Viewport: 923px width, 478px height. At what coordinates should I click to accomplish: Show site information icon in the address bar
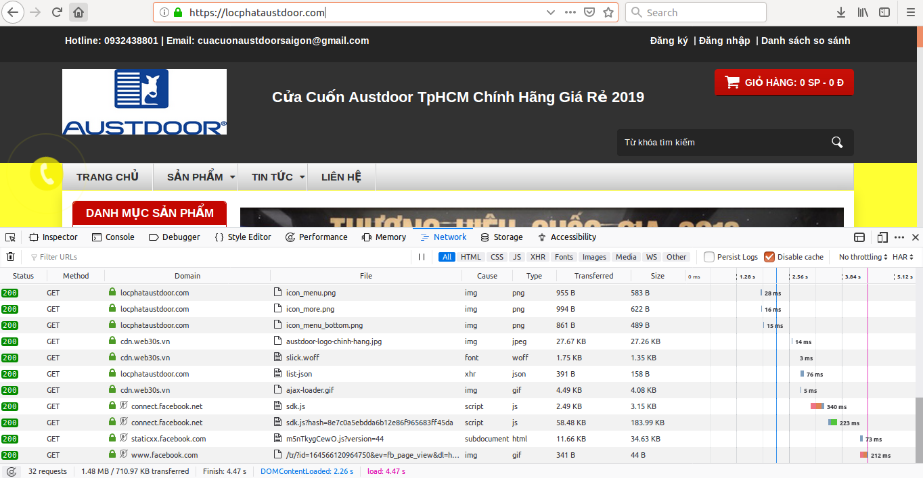pyautogui.click(x=165, y=12)
